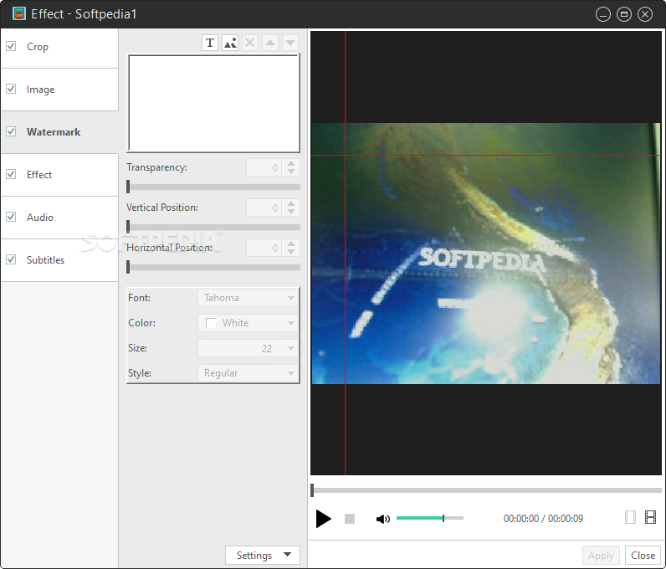Minimize the Effect window

(x=603, y=14)
